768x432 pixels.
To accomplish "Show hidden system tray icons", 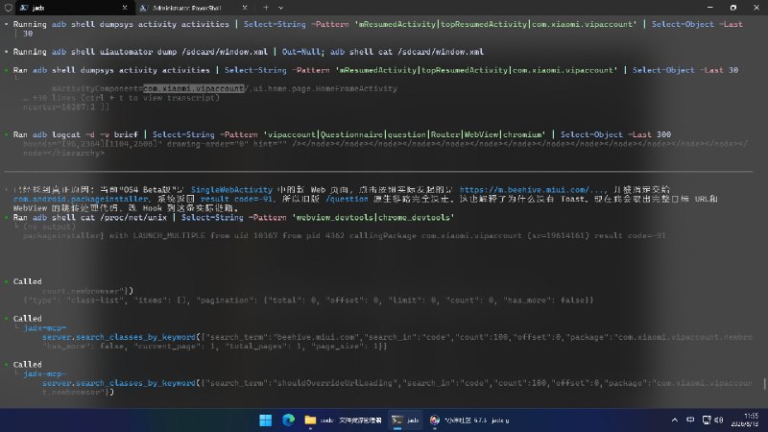I will 675,420.
